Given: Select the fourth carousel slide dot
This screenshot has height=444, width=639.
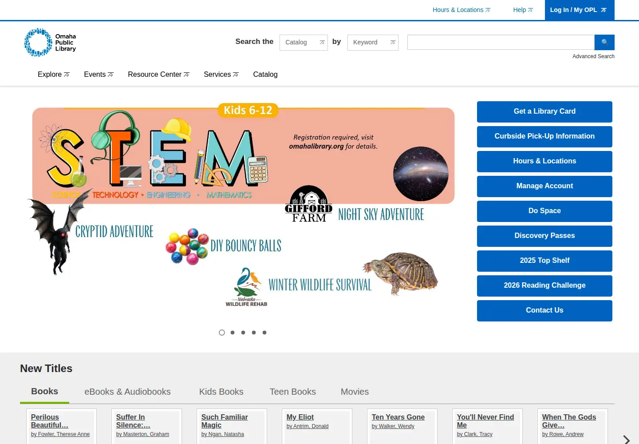Looking at the screenshot, I should pos(254,333).
